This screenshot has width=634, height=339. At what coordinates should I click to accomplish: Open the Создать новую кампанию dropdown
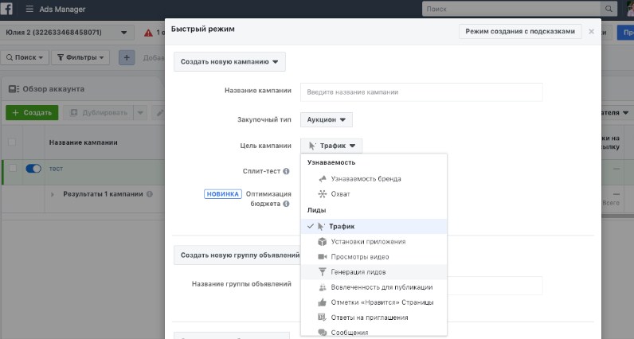click(x=229, y=62)
